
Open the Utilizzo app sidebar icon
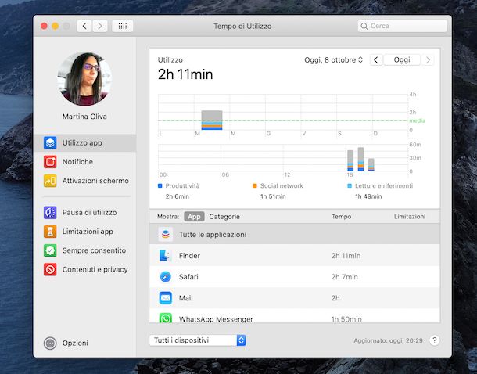pyautogui.click(x=50, y=142)
